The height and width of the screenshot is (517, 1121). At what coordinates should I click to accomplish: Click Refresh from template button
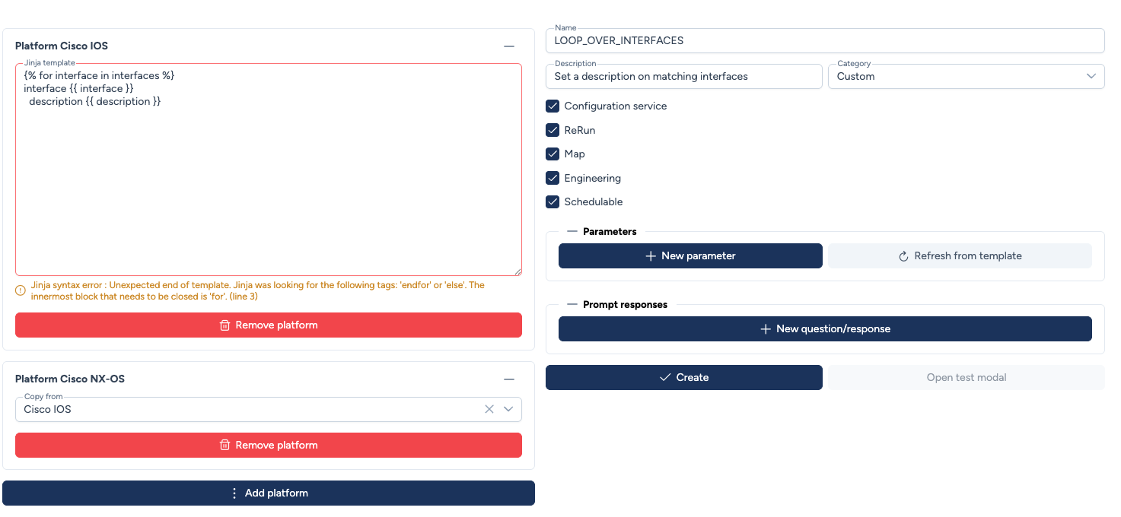959,256
